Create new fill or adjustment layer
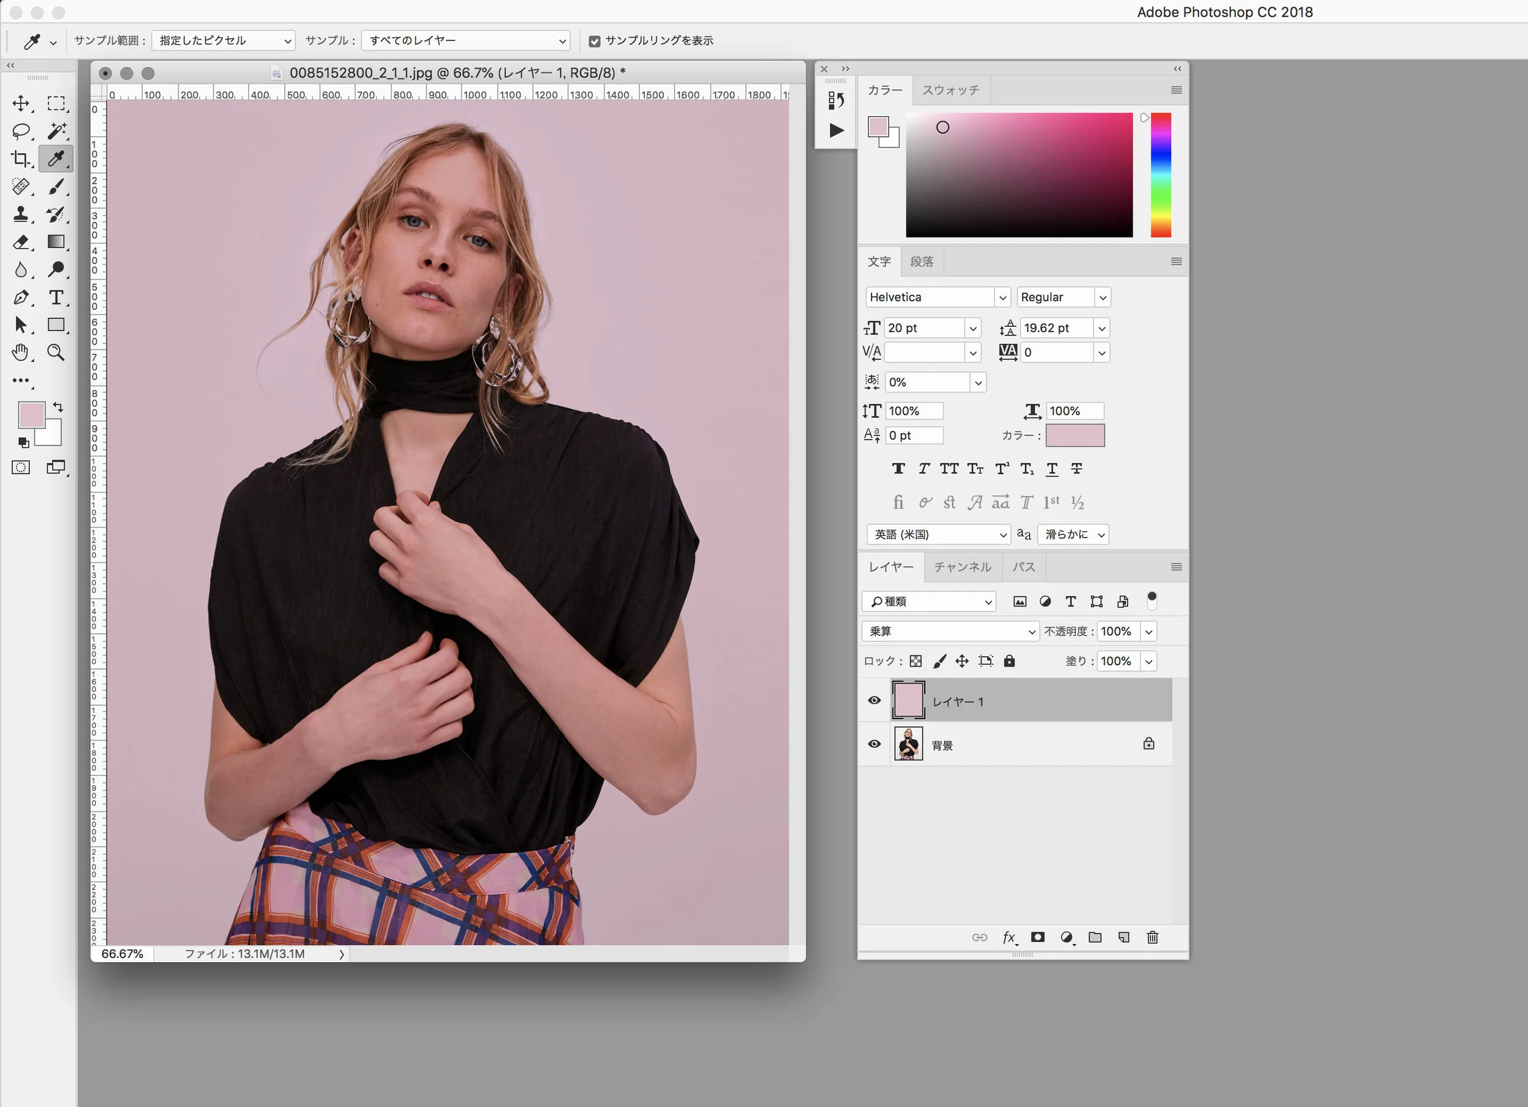This screenshot has width=1528, height=1107. 1067,937
